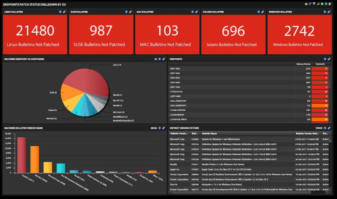This screenshot has width=337, height=199.
Task: Click Distinct Missing Patches horizontal scrollbar
Action: (x=249, y=192)
